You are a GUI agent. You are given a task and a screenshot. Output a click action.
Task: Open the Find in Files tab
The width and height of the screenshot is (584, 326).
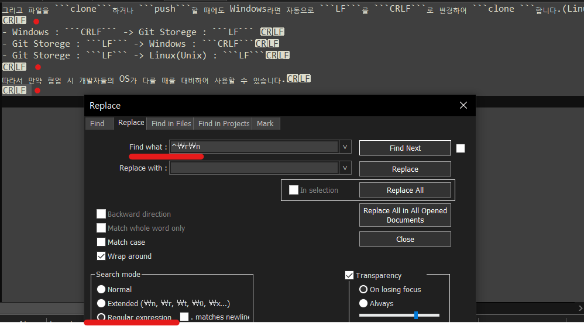coord(171,124)
